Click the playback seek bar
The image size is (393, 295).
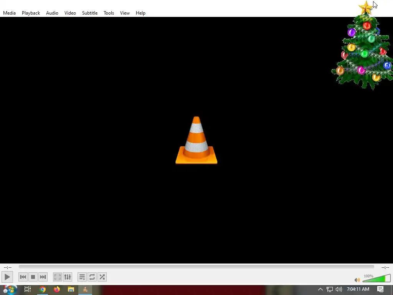[x=196, y=267]
